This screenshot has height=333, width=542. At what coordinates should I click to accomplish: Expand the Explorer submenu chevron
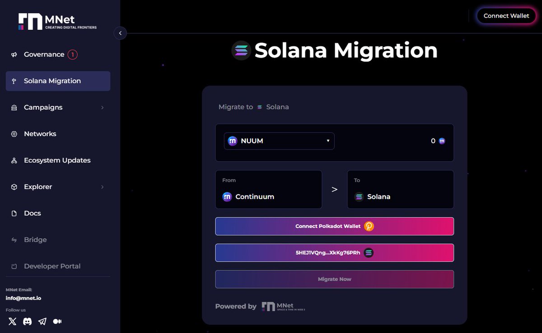click(x=103, y=187)
